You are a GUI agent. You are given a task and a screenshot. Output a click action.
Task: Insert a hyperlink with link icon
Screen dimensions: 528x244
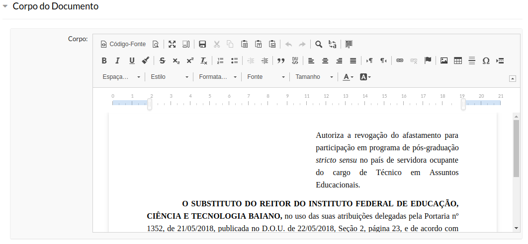pos(400,61)
